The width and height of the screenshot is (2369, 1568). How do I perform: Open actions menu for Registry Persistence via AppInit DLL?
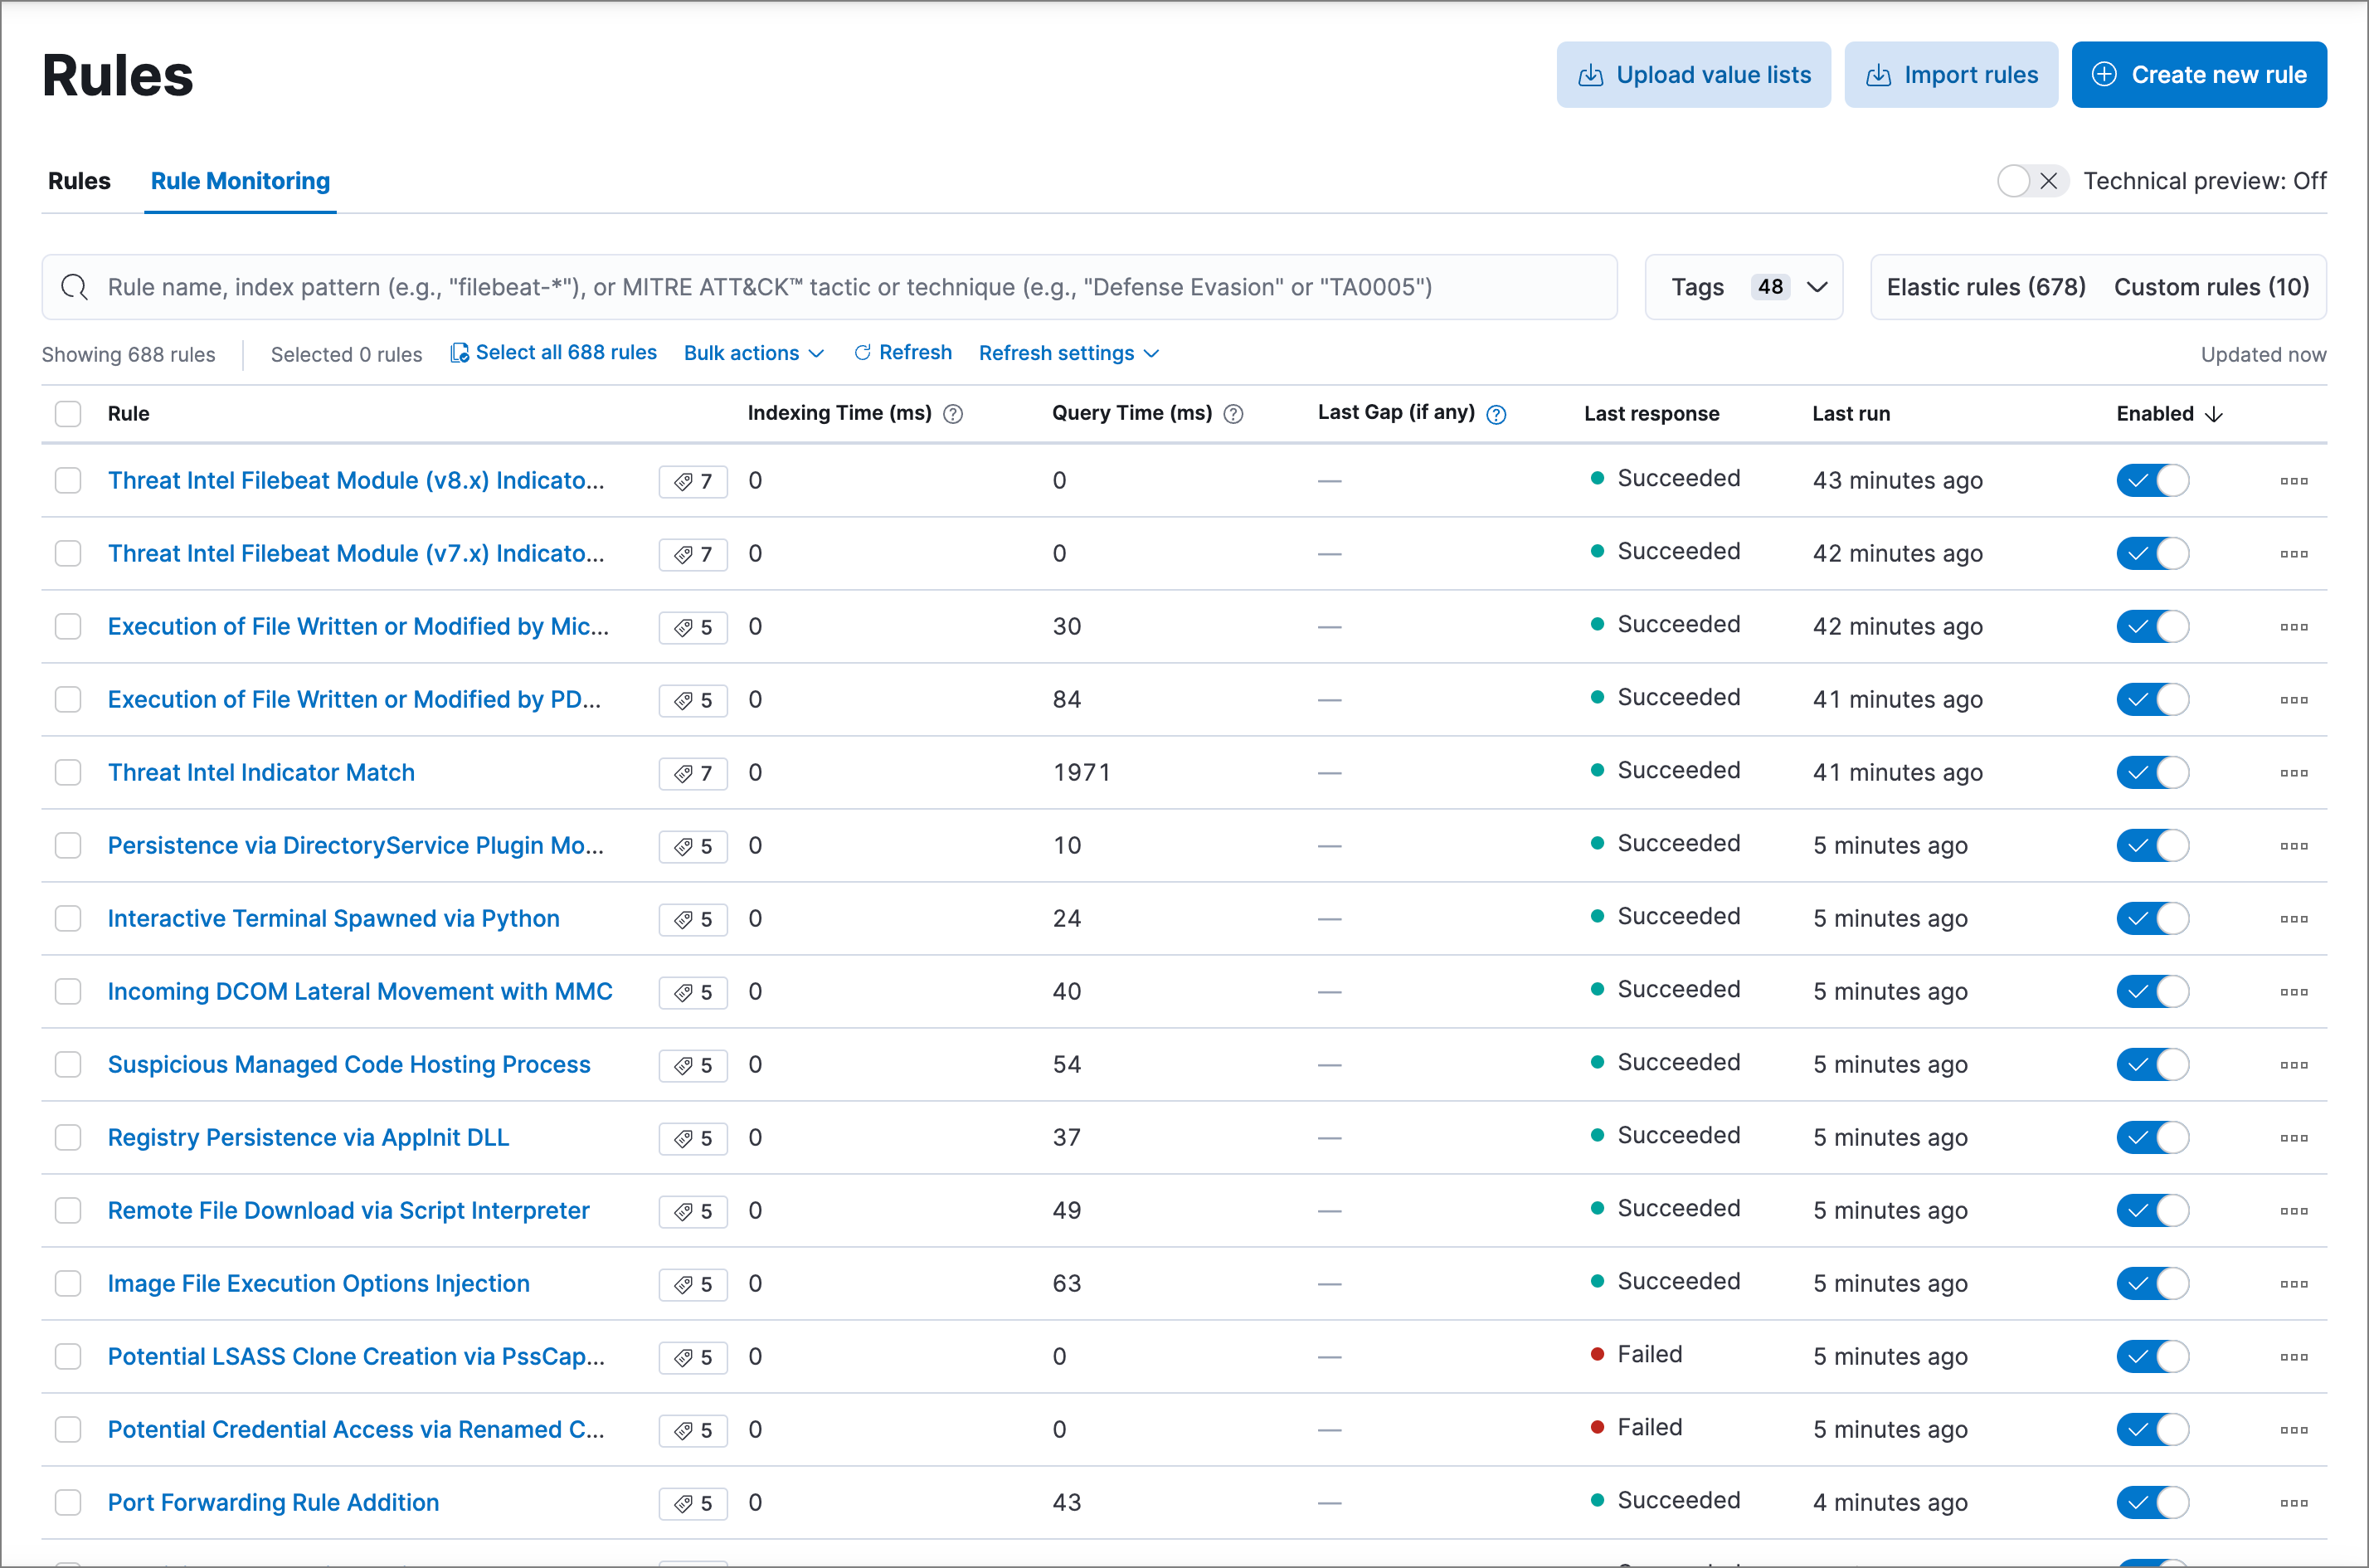2293,1138
